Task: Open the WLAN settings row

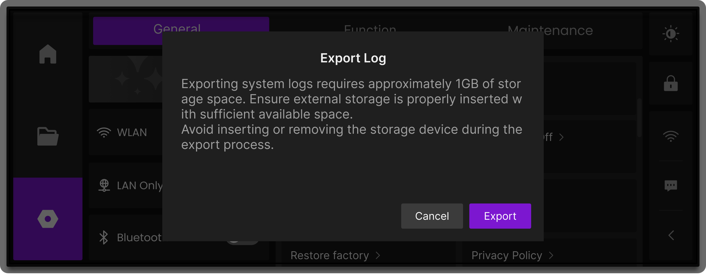Action: 126,133
